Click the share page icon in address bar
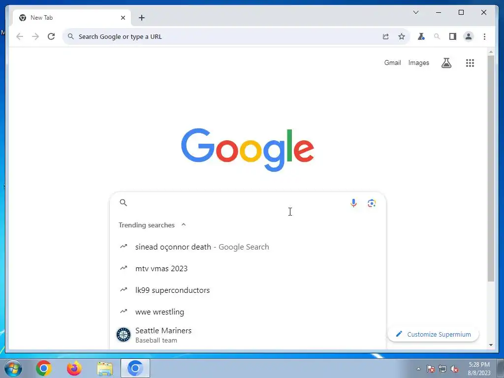This screenshot has height=378, width=504. coord(386,36)
